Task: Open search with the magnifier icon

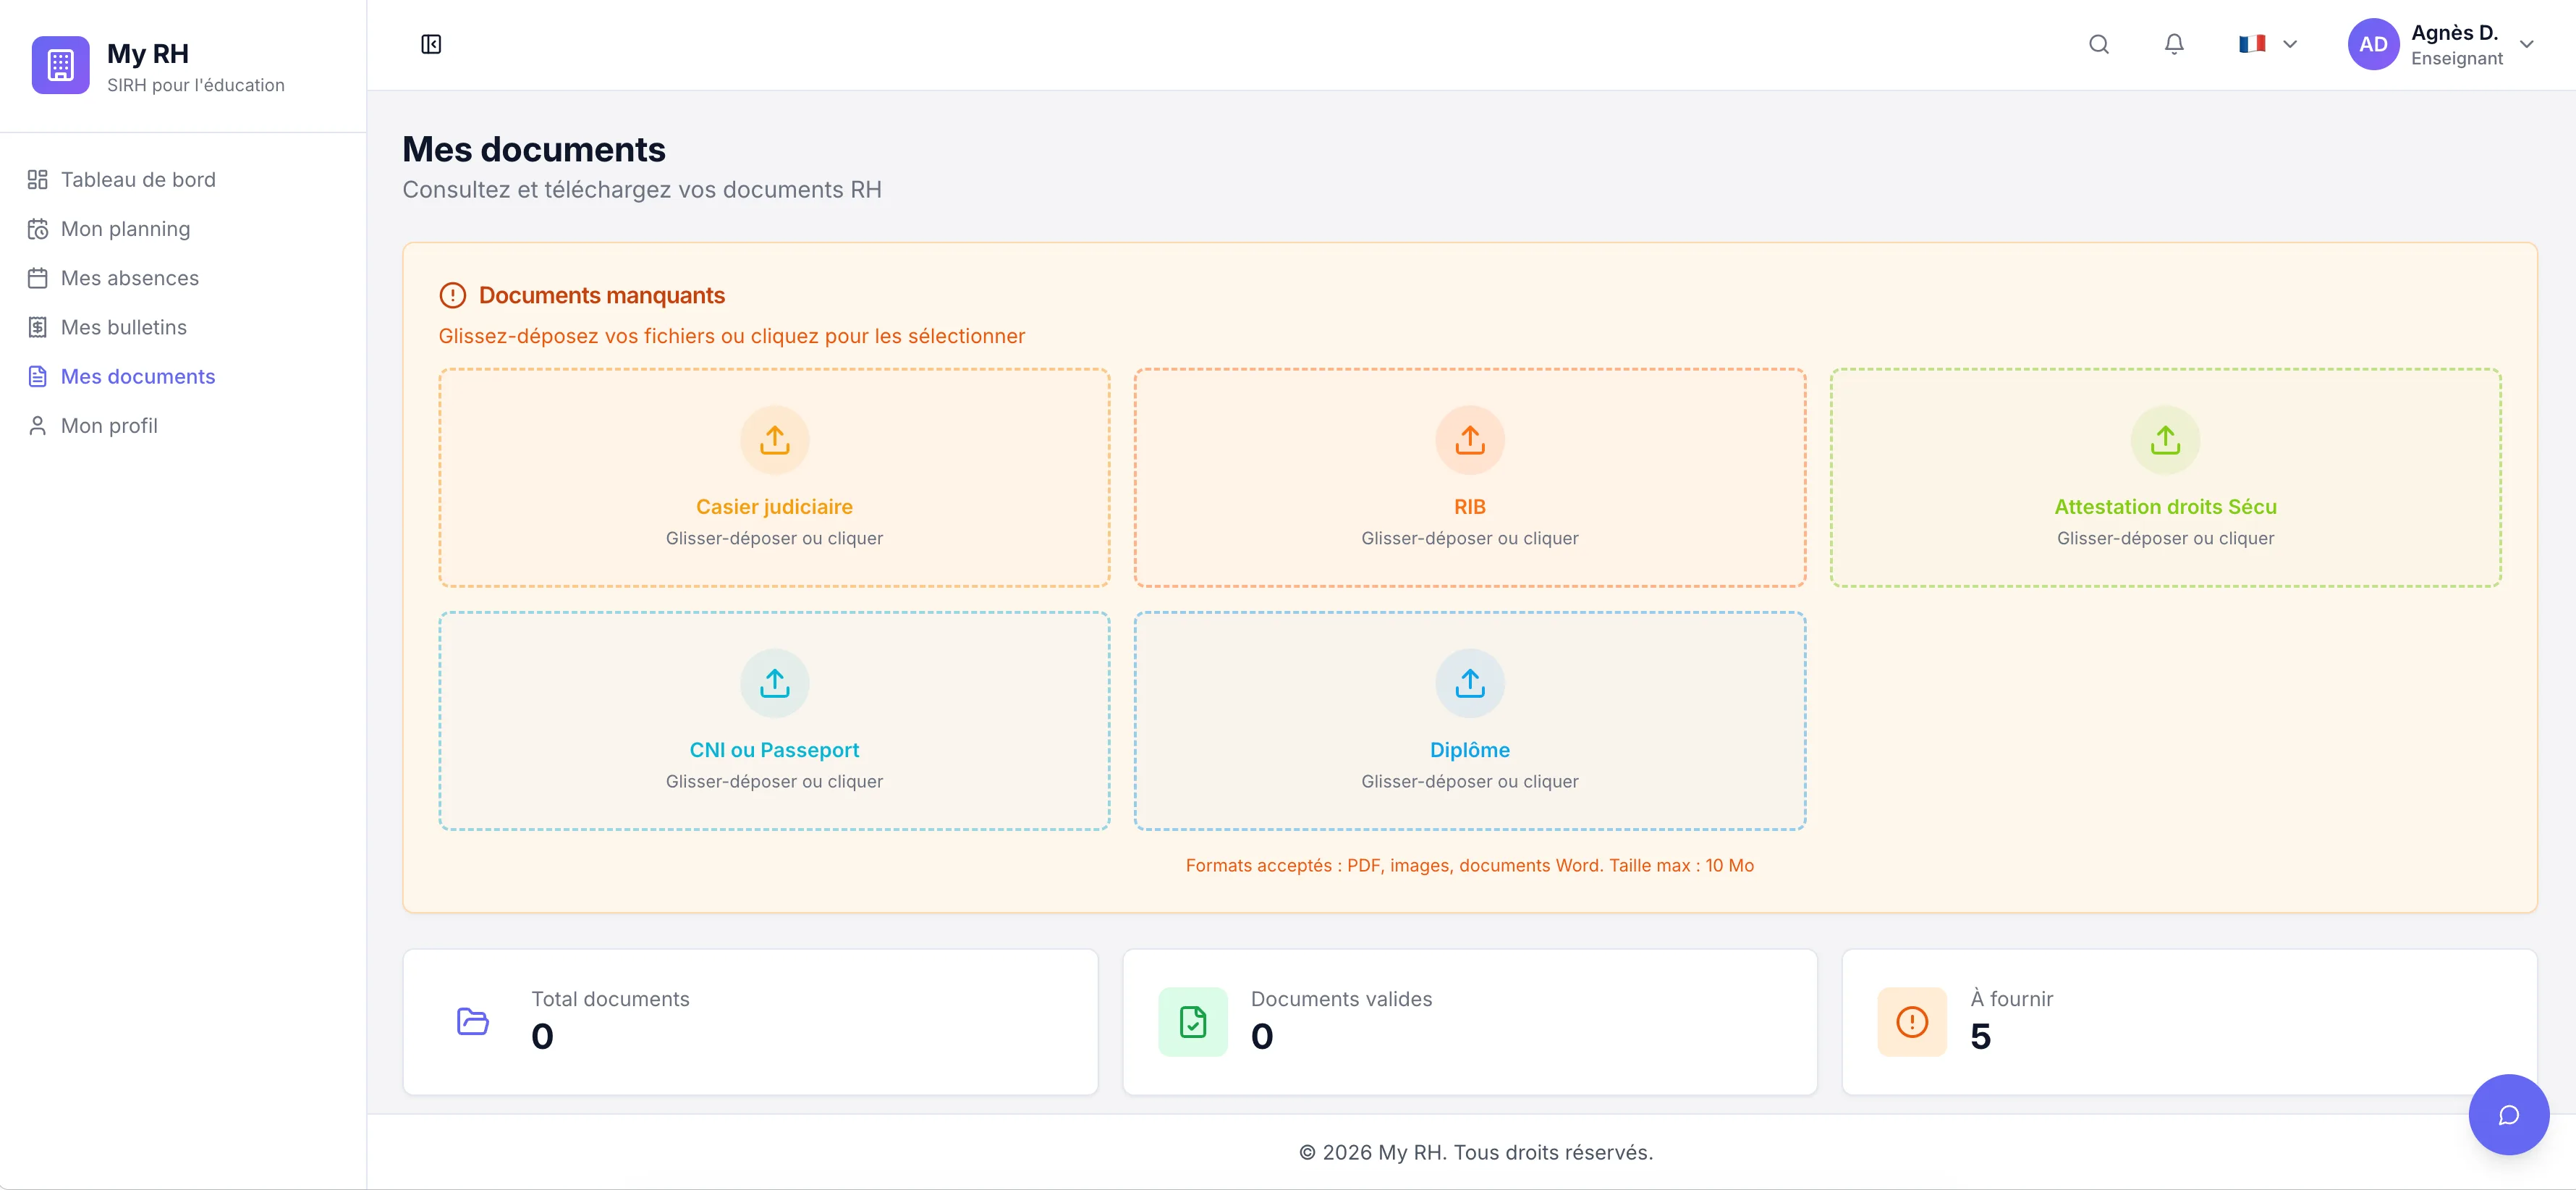Action: click(x=2099, y=44)
